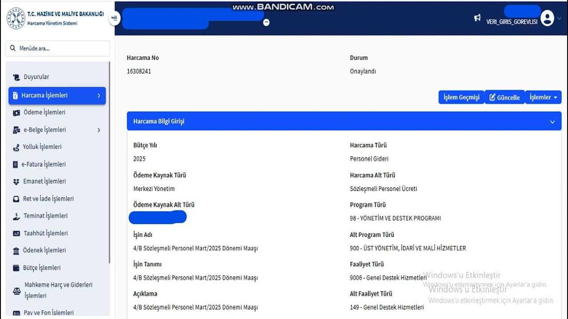
Task: Open the İşlemler dropdown button
Action: [x=543, y=97]
